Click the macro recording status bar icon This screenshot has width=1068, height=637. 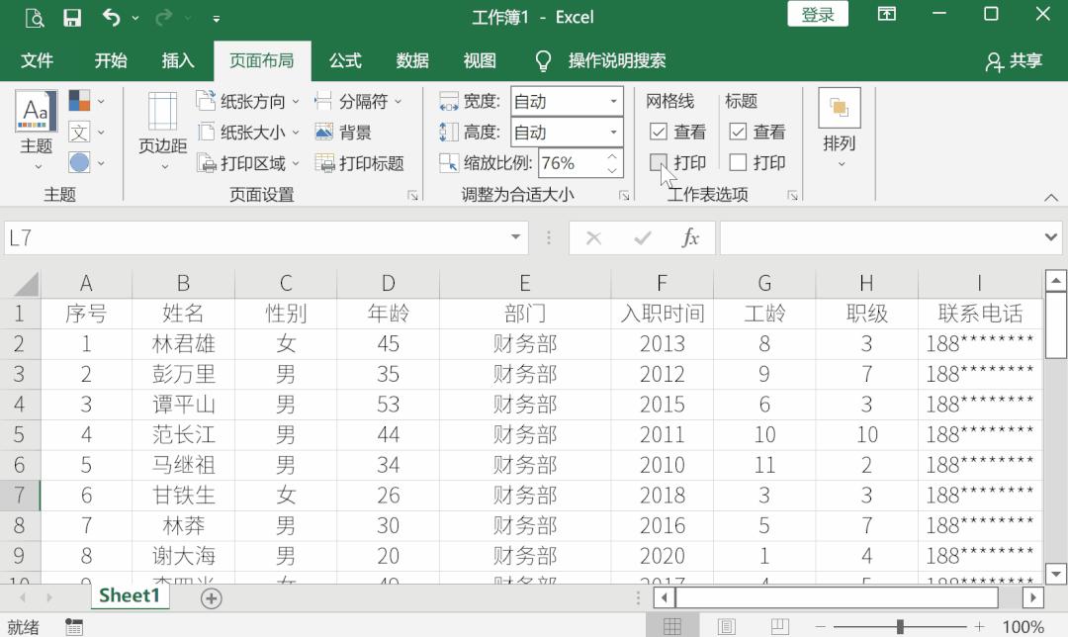click(x=73, y=626)
